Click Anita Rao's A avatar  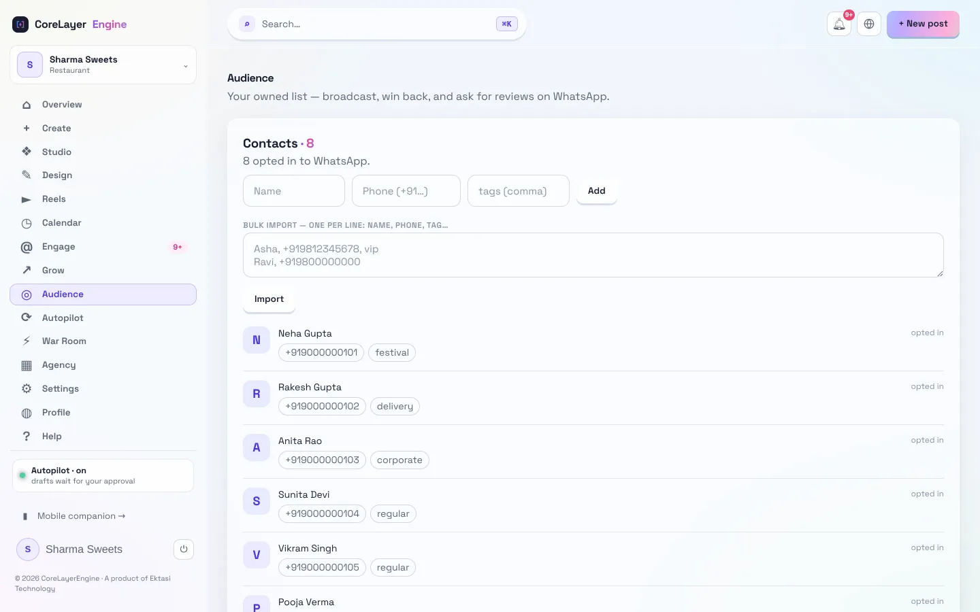pos(257,447)
